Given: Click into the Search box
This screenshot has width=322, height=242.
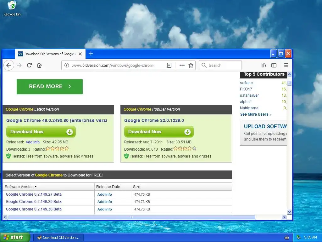Looking at the screenshot, I should (220, 65).
